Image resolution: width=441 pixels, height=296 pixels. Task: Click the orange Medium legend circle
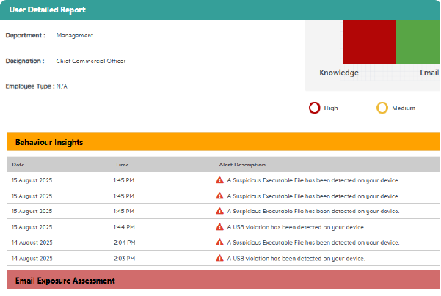point(382,108)
